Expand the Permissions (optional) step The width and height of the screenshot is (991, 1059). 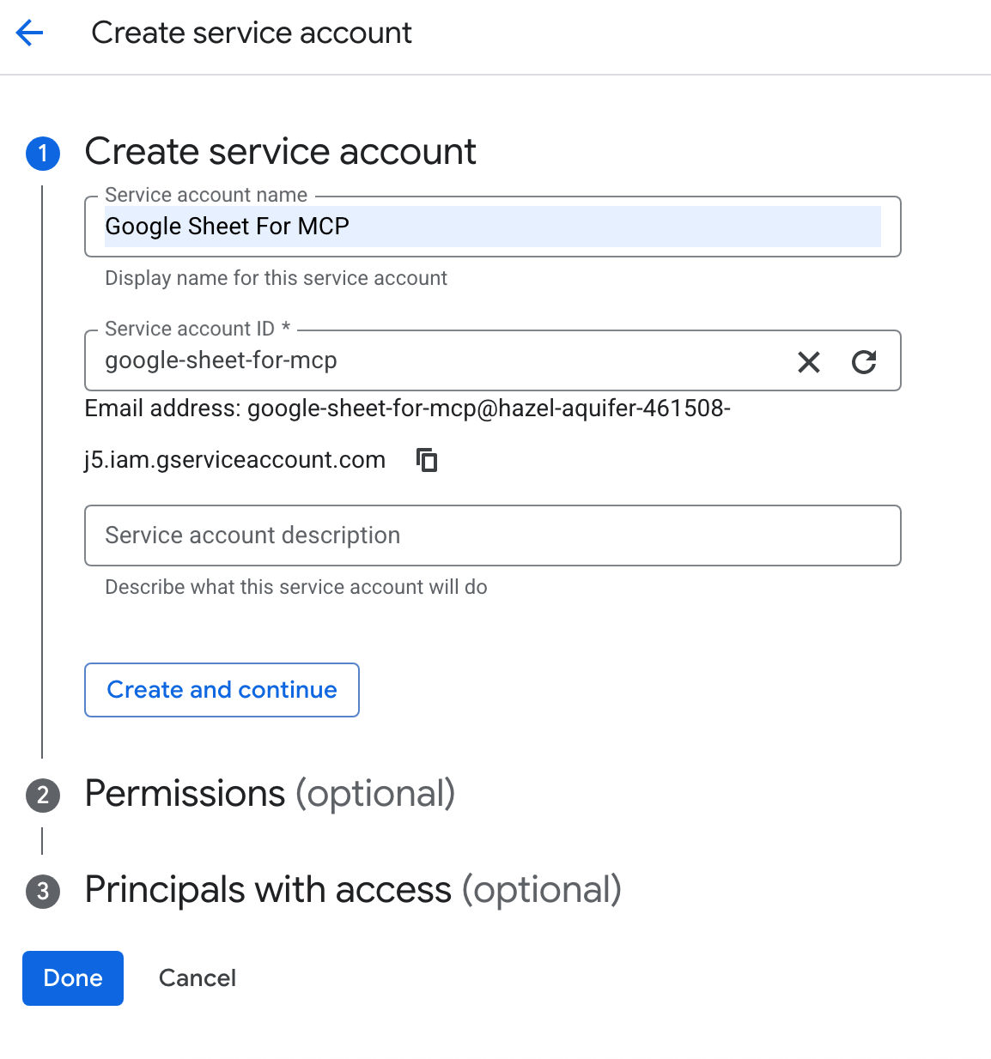270,794
